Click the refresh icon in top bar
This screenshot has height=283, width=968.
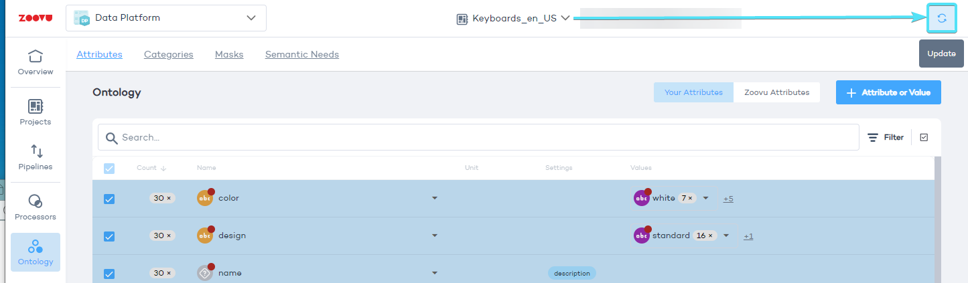(941, 19)
